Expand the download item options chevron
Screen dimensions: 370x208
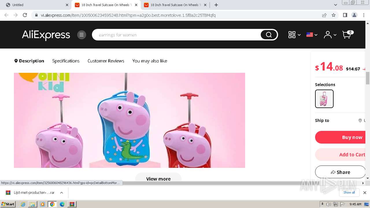click(x=62, y=193)
